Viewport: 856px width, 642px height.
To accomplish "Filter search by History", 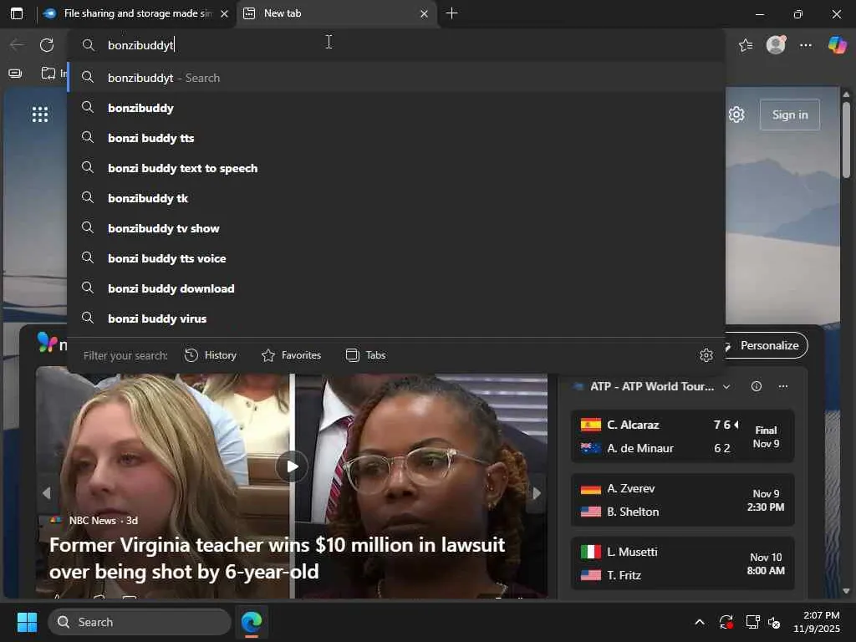I will pos(211,355).
